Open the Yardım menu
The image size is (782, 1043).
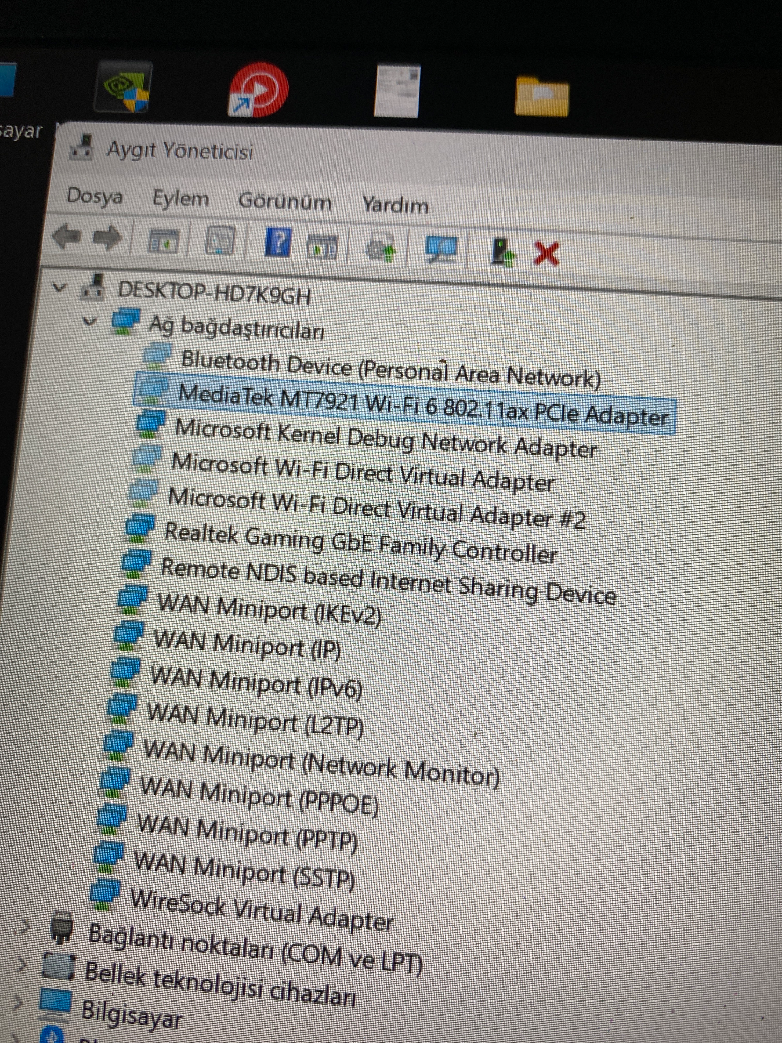click(x=395, y=205)
